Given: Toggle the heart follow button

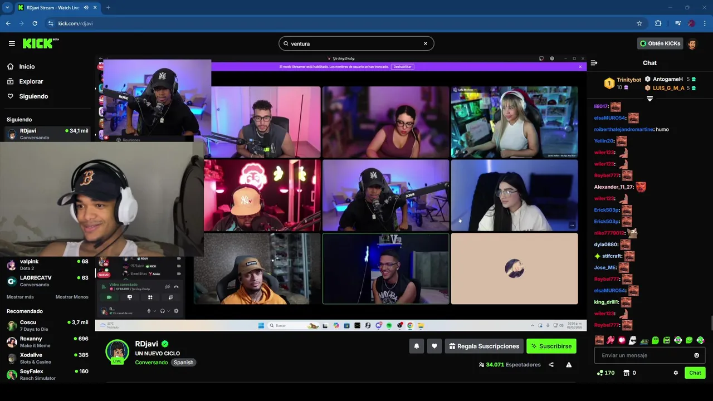Looking at the screenshot, I should point(434,346).
